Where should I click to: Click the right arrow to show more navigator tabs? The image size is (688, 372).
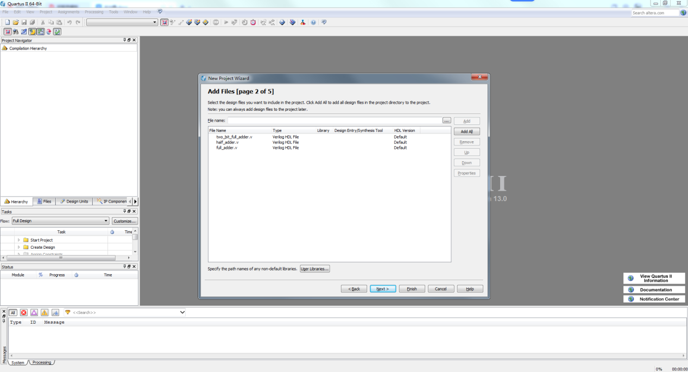click(x=135, y=201)
